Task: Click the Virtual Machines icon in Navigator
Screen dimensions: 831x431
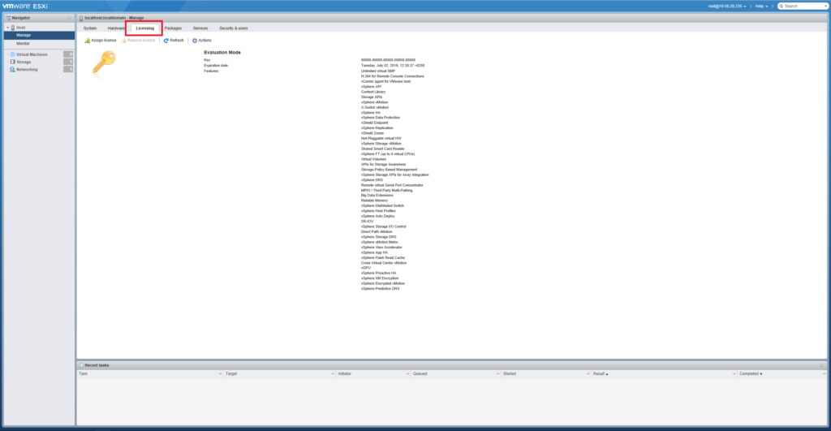Action: [x=11, y=54]
